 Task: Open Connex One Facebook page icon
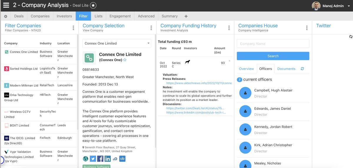(x=100, y=159)
